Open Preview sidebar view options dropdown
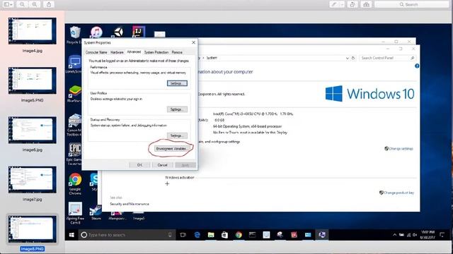Screen dimensions: 453x254 [8, 4]
